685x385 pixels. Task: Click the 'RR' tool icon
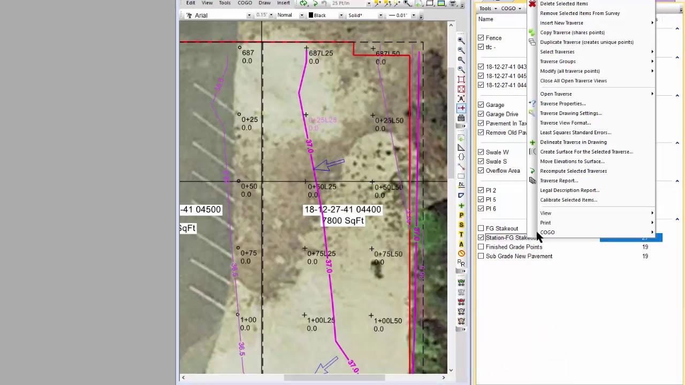tap(461, 263)
